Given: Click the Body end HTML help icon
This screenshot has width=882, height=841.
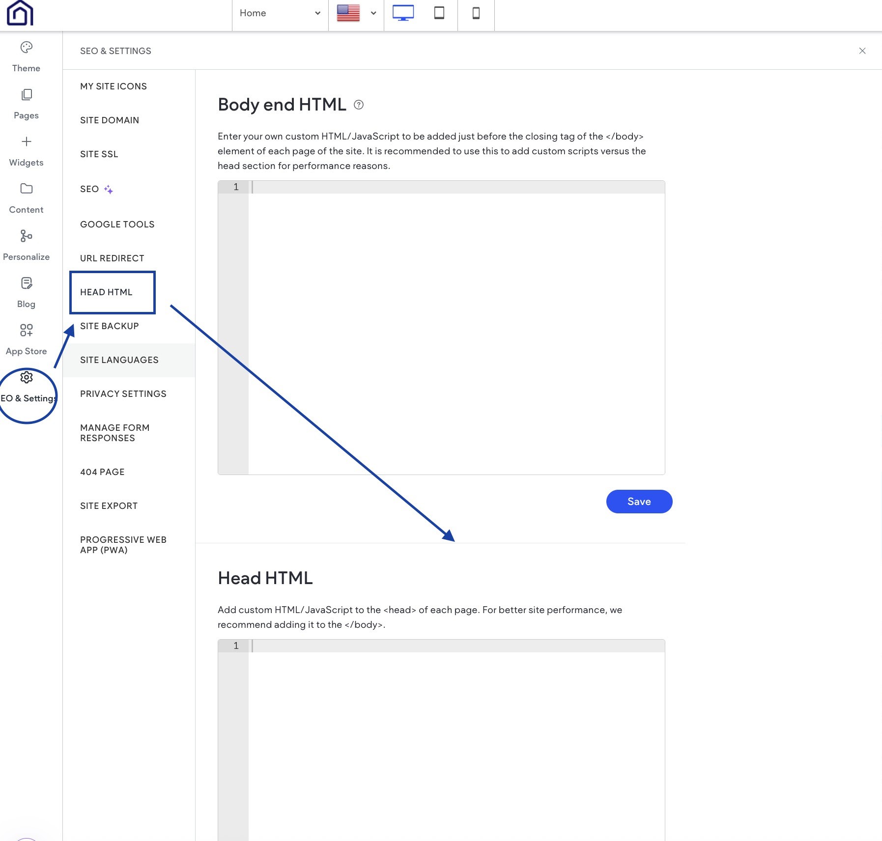Looking at the screenshot, I should click(x=358, y=104).
